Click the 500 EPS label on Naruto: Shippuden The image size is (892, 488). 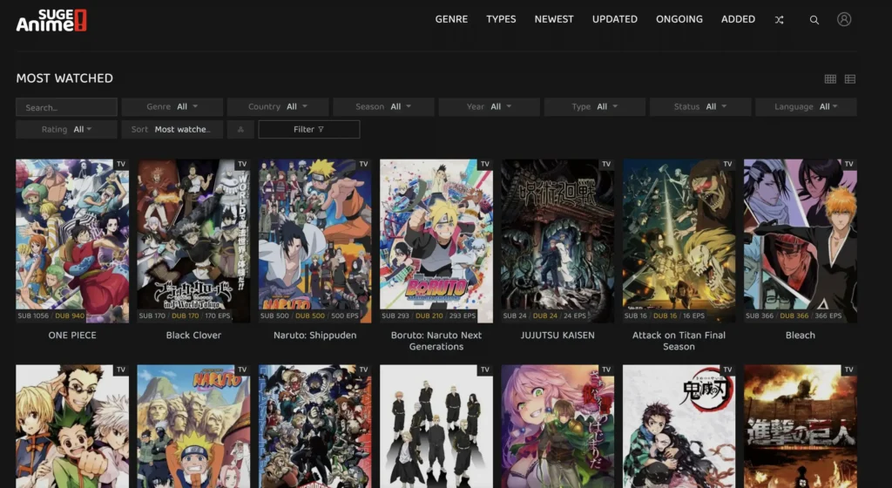(x=344, y=315)
